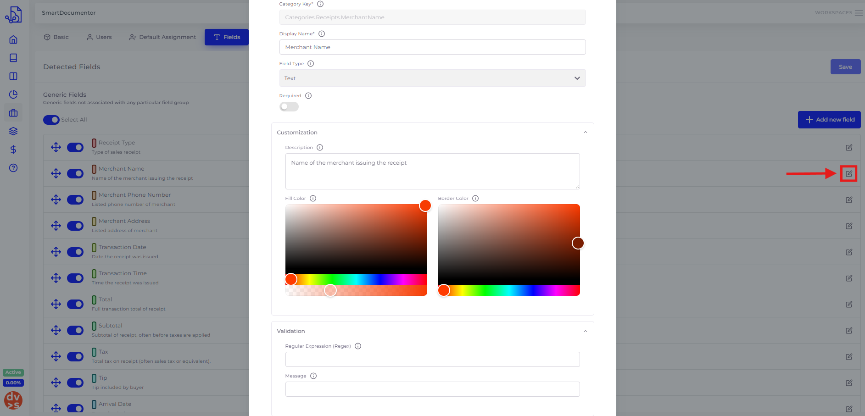Disable the Merchant Phone Number field toggle

click(x=75, y=200)
